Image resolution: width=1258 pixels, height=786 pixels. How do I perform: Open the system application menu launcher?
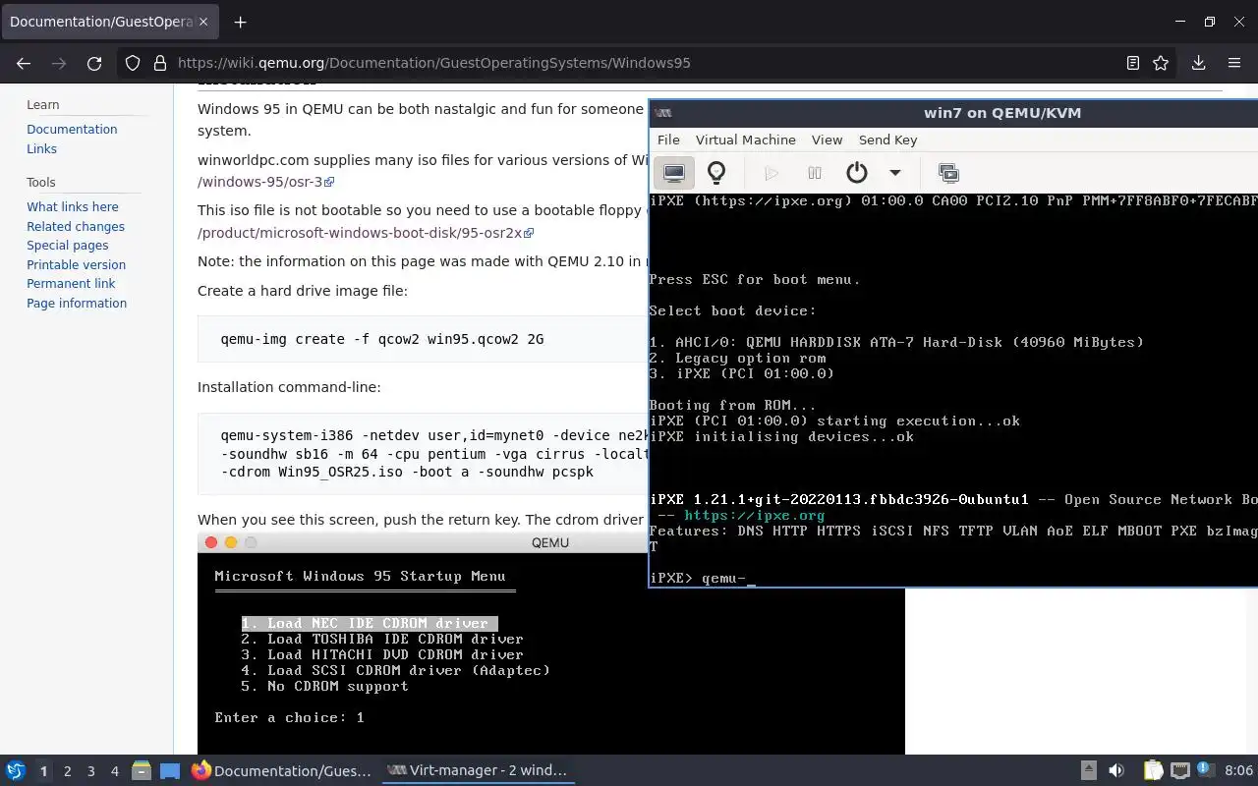(x=15, y=770)
